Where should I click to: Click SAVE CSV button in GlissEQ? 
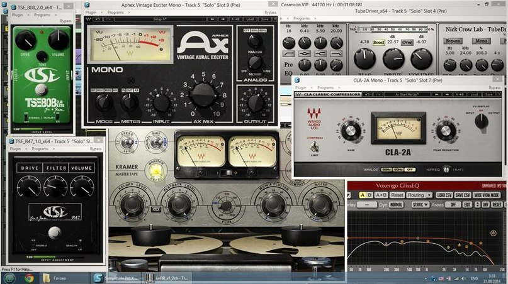(x=462, y=195)
